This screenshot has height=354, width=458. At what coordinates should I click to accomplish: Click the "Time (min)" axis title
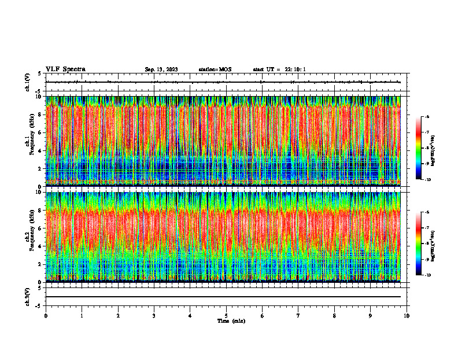click(x=231, y=321)
